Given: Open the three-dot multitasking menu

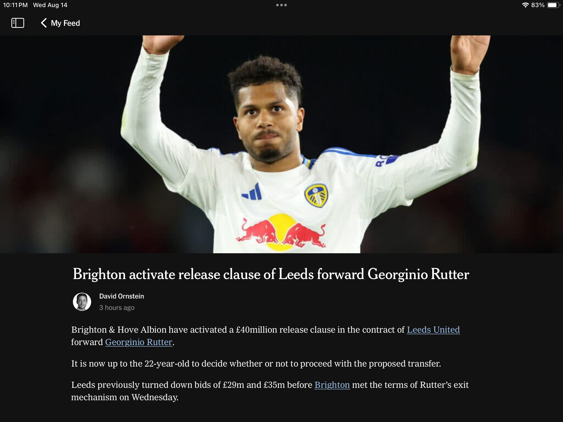Looking at the screenshot, I should tap(281, 5).
